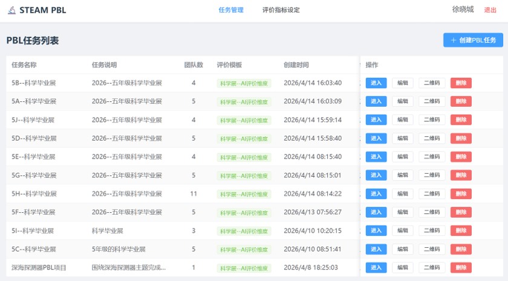The image size is (508, 281).
Task: Show QR code for 5H--科学毕业展
Action: [x=432, y=194]
